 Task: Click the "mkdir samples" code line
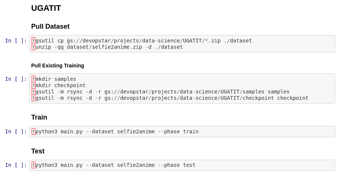pyautogui.click(x=56, y=79)
